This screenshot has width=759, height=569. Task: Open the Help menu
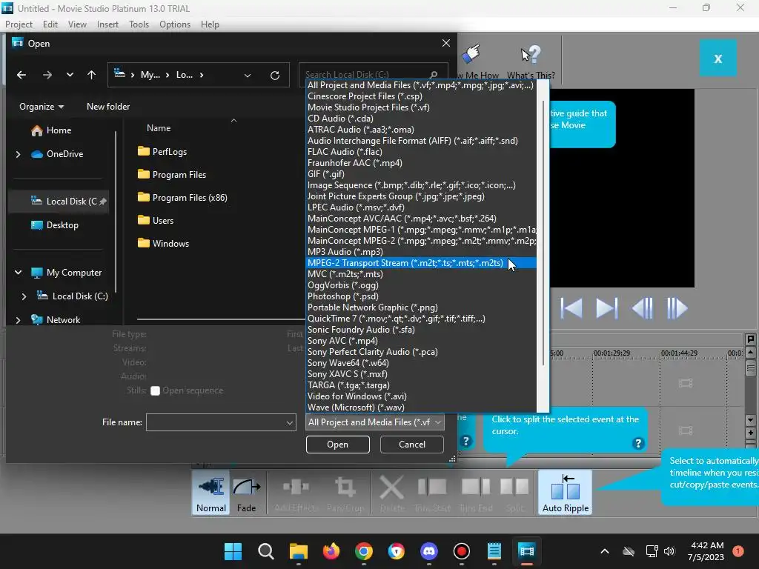coord(210,24)
